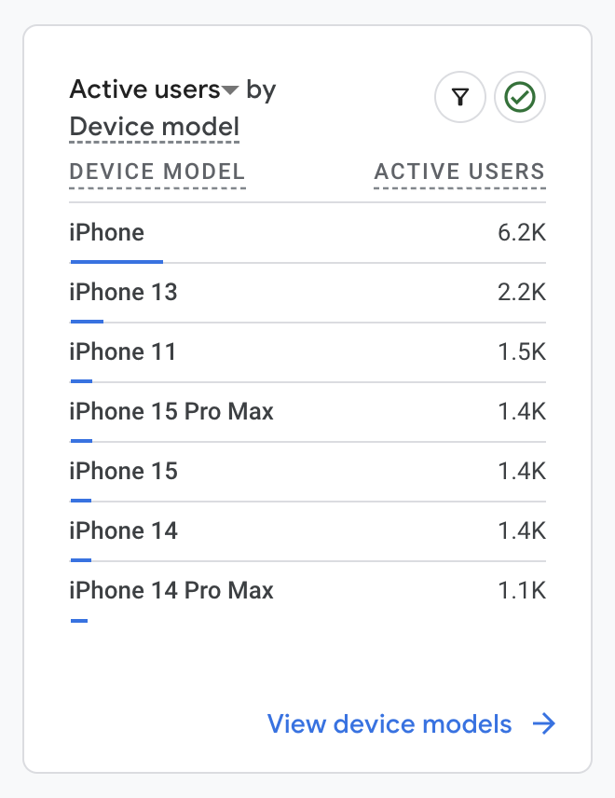
Task: Check data freshness using the circled checkmark
Action: click(519, 97)
